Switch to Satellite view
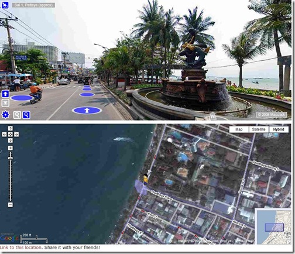This screenshot has height=254, width=295. [x=259, y=129]
